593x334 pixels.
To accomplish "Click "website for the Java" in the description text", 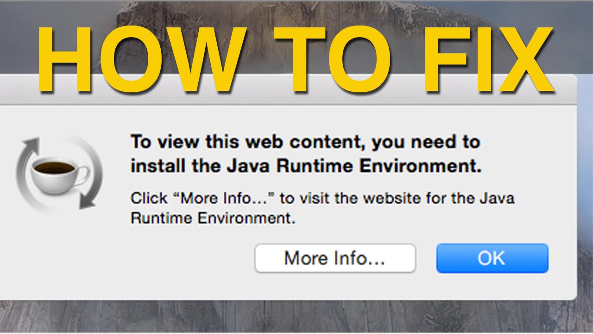I will click(438, 199).
